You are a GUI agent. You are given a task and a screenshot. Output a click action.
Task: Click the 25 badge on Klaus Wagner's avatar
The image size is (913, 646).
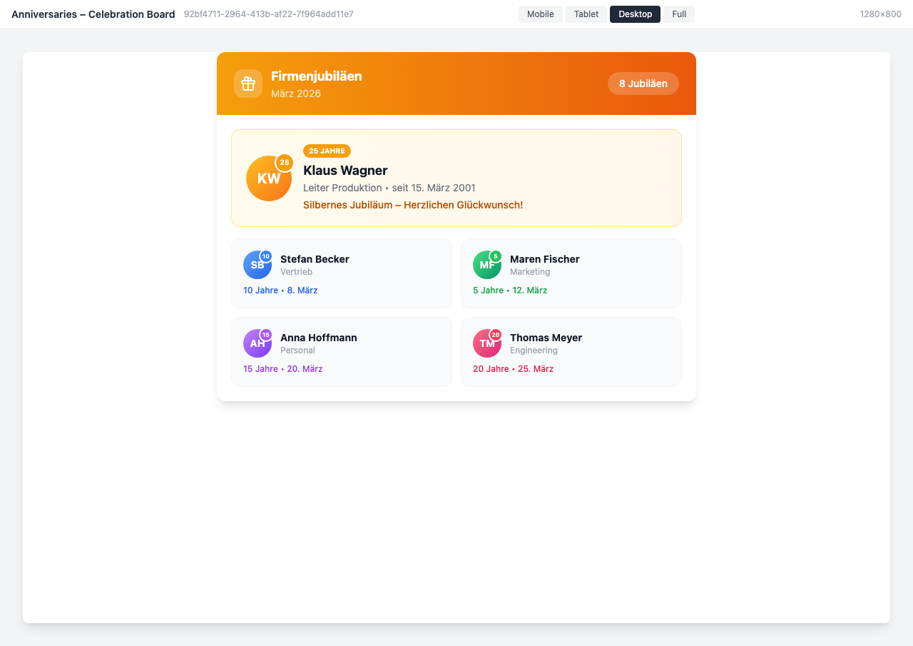284,163
